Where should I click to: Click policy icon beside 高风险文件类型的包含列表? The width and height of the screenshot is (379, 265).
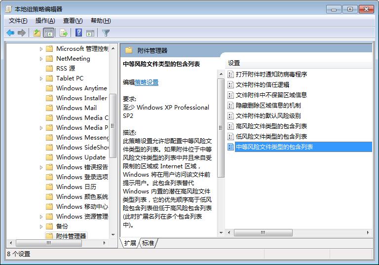230,126
